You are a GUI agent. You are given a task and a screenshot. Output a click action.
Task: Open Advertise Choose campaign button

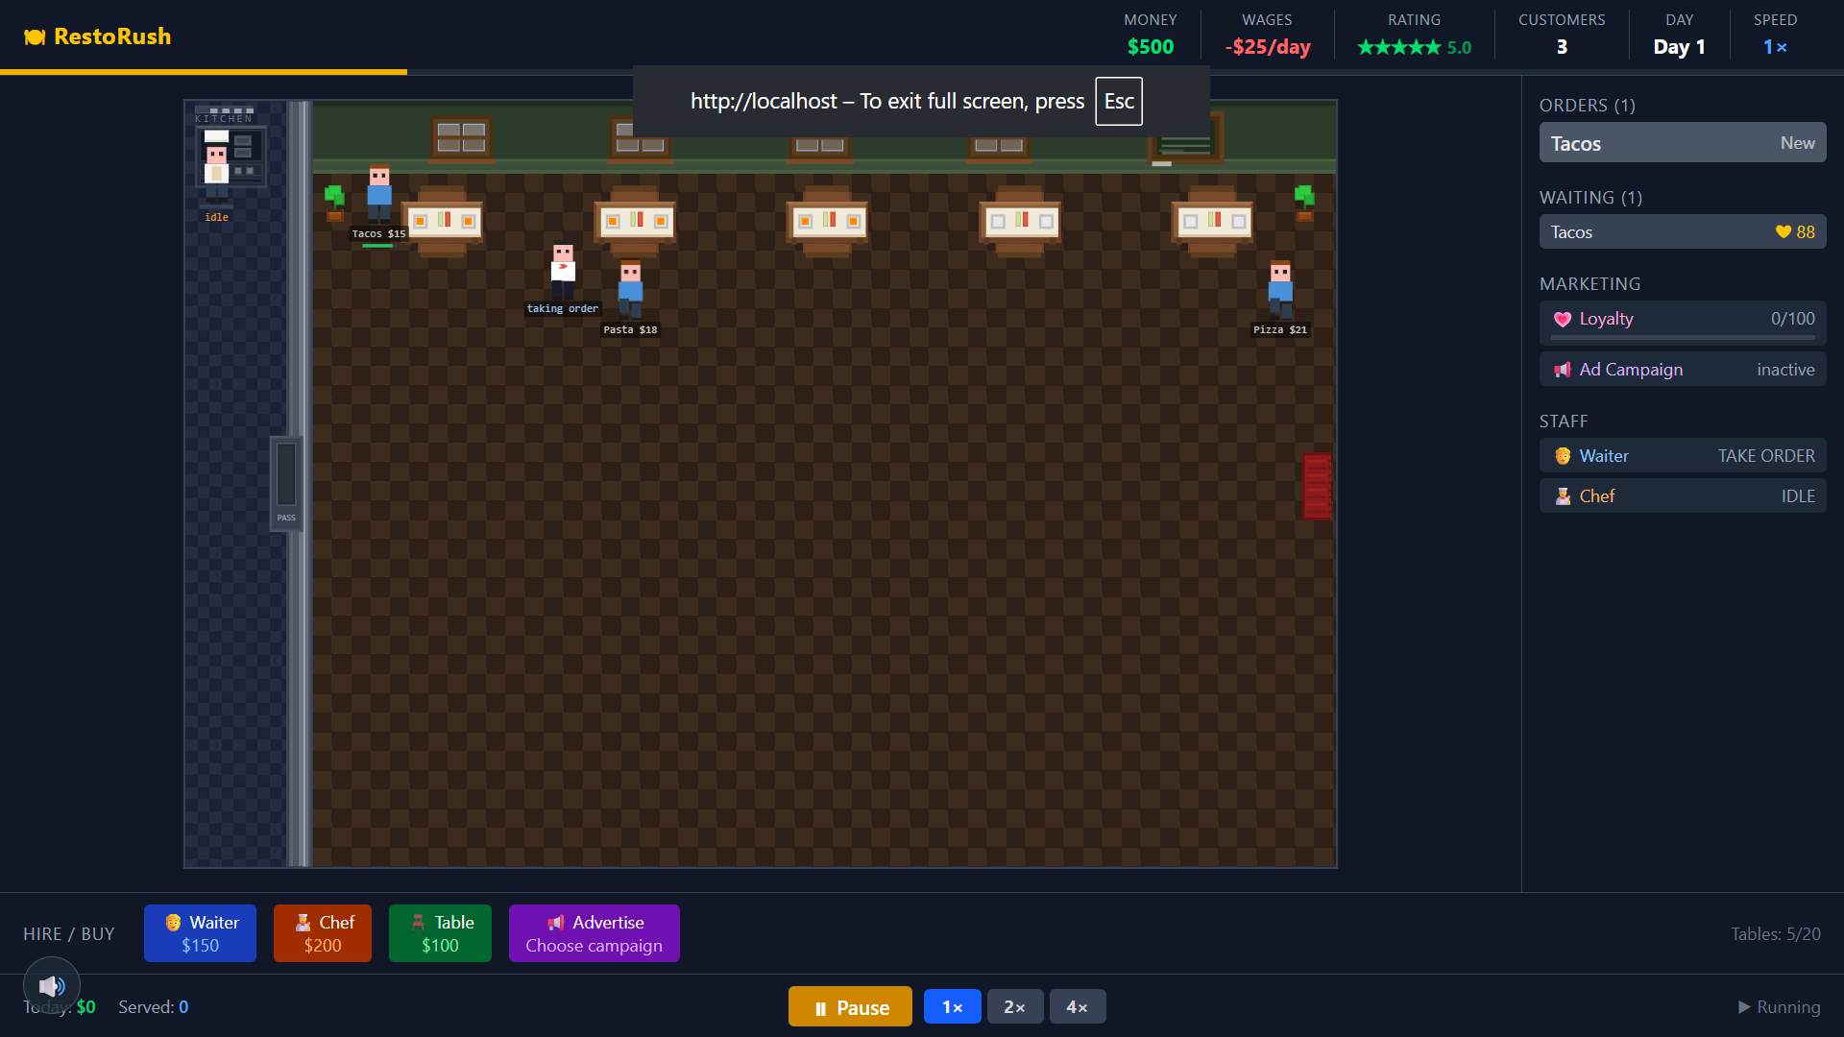(x=594, y=933)
